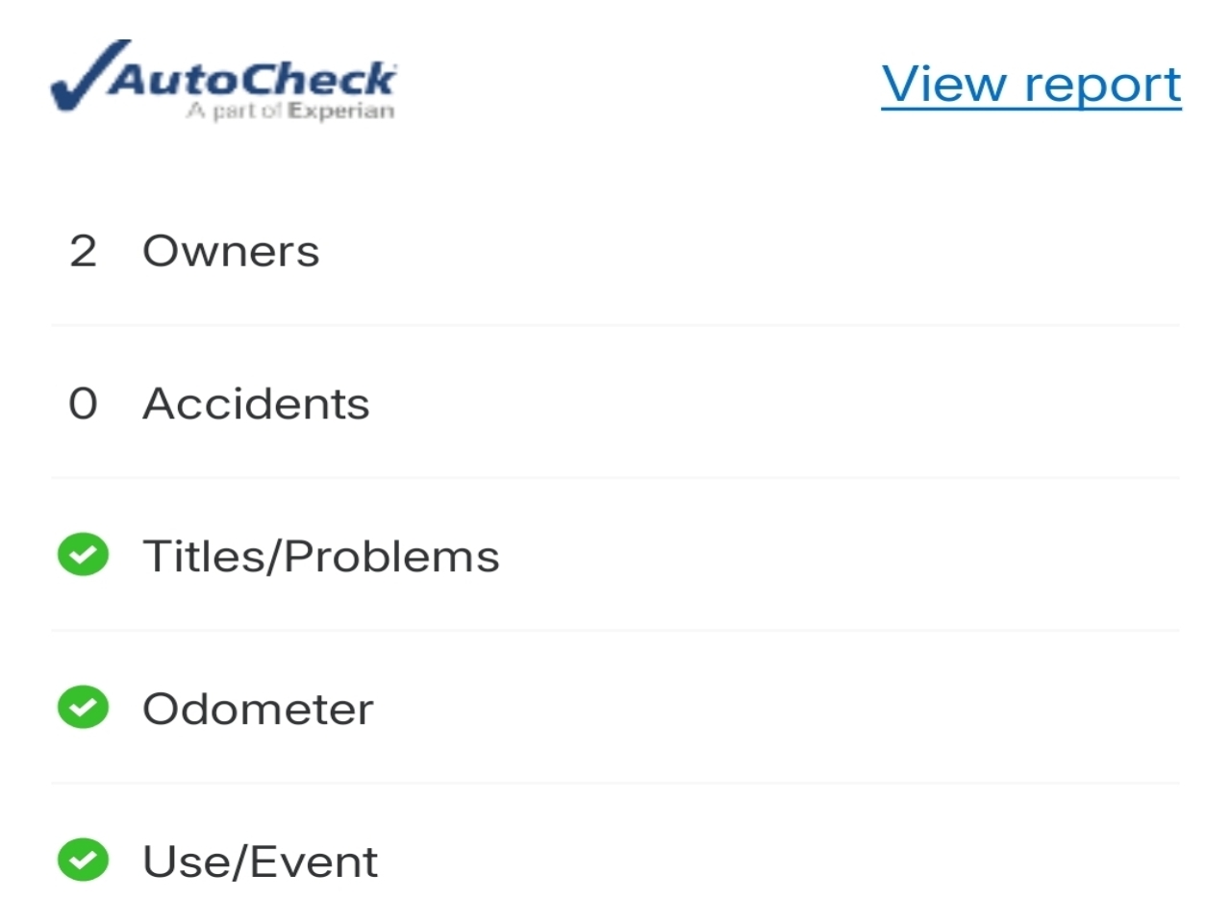Click the green check beside Titles/Problems

click(84, 555)
